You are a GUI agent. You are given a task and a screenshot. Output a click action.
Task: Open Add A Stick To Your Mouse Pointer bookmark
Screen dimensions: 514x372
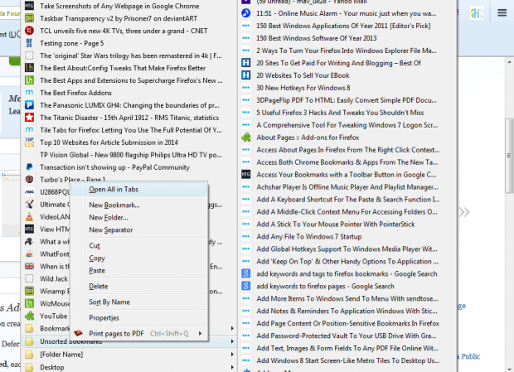coord(336,224)
